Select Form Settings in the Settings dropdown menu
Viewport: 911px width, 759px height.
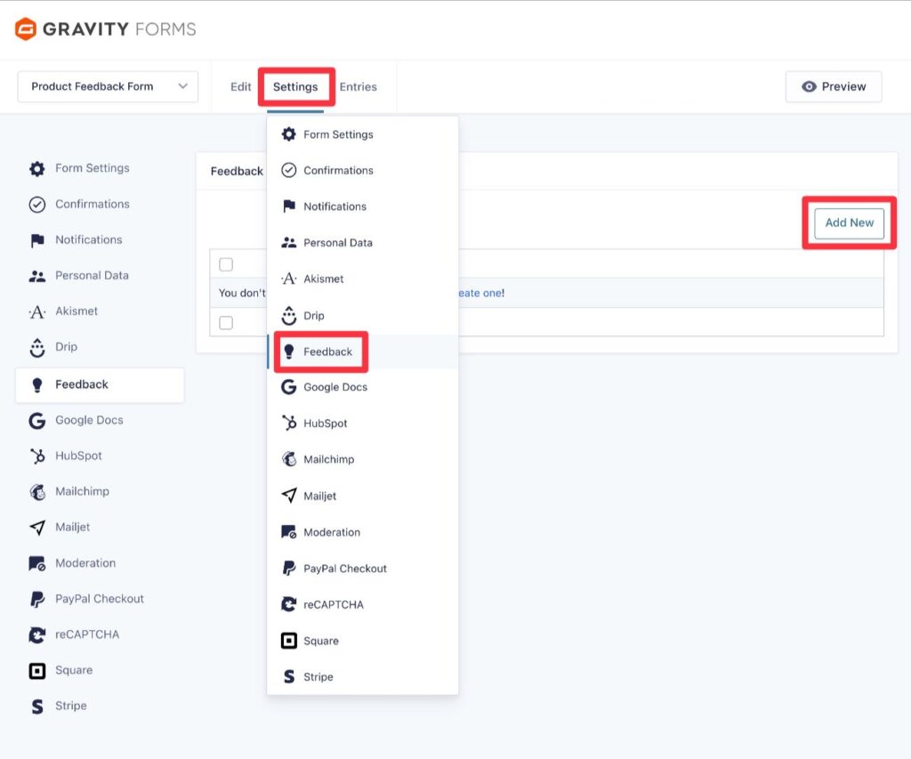point(363,135)
